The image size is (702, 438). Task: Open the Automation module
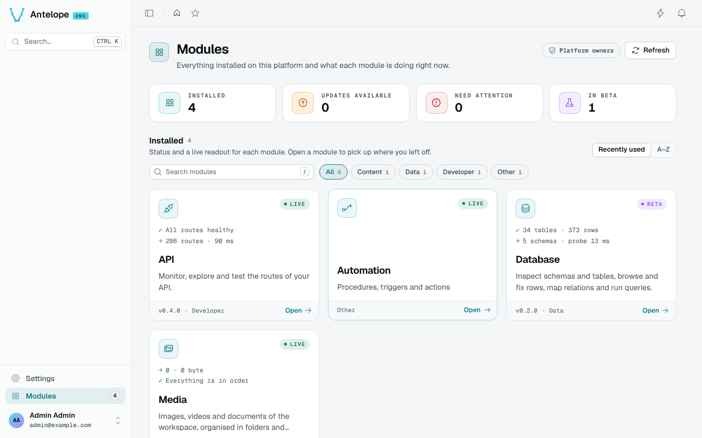point(477,310)
